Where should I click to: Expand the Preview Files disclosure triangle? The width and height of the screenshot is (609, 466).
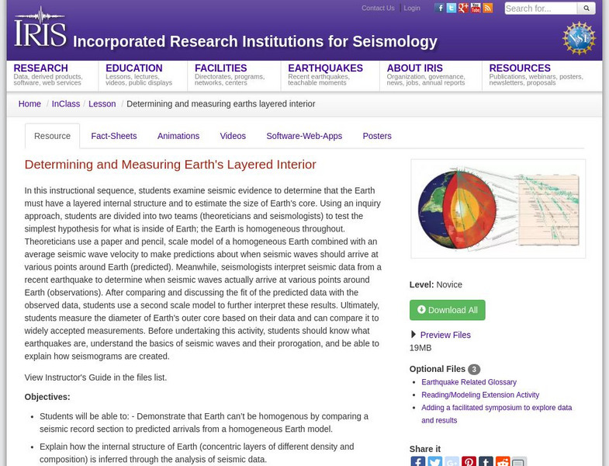click(413, 334)
